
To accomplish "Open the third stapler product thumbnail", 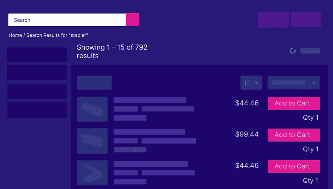I will (x=92, y=173).
